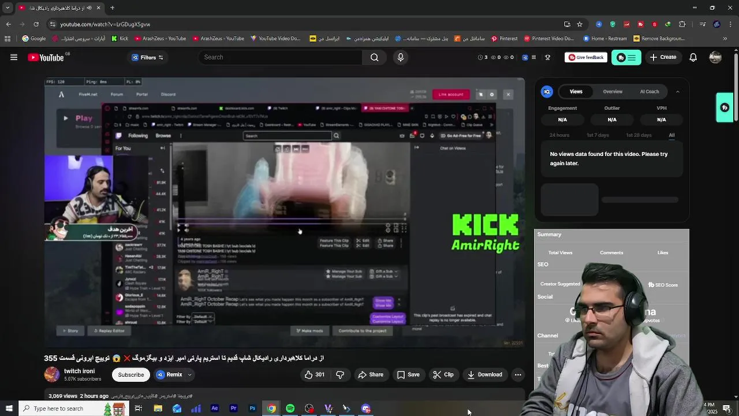Open Premiere Pro from the taskbar

[x=233, y=408]
